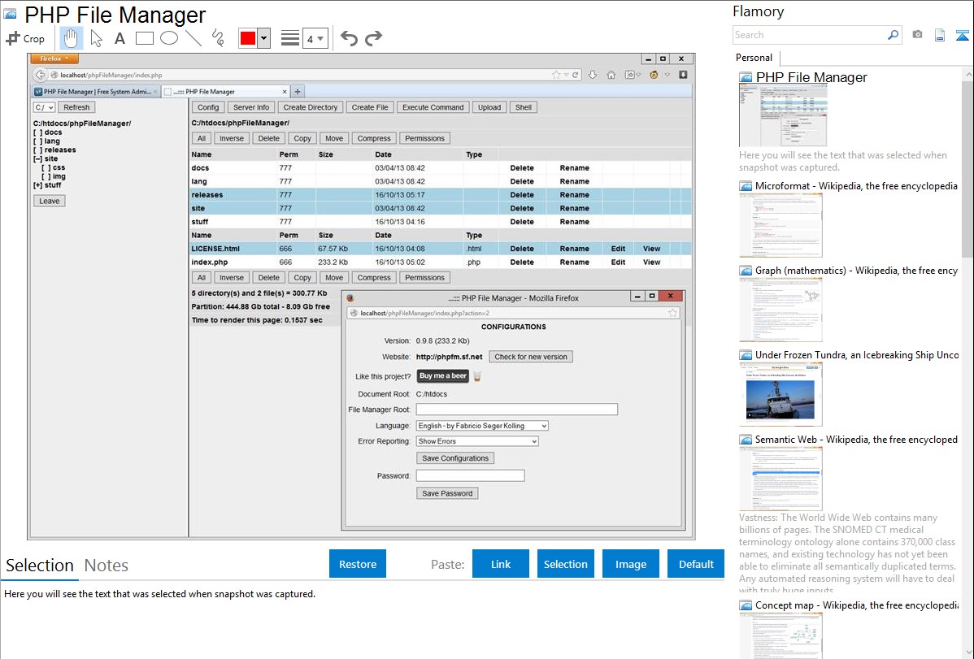Pick the text annotation tool
This screenshot has width=974, height=659.
click(x=120, y=38)
